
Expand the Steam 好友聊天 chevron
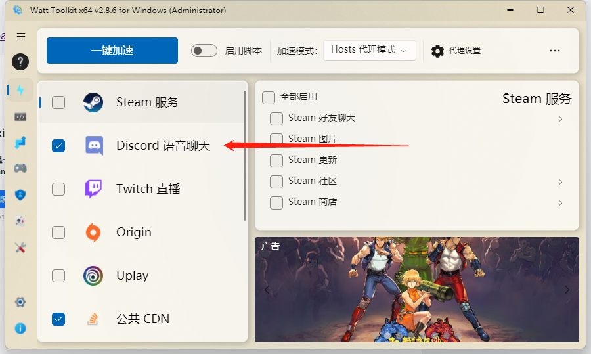pyautogui.click(x=561, y=119)
